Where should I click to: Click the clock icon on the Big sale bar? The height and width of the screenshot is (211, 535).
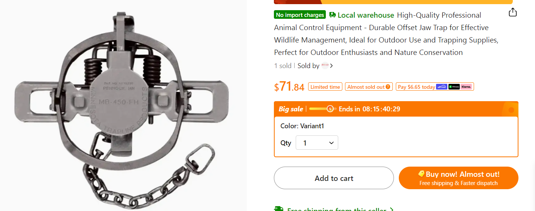point(330,109)
